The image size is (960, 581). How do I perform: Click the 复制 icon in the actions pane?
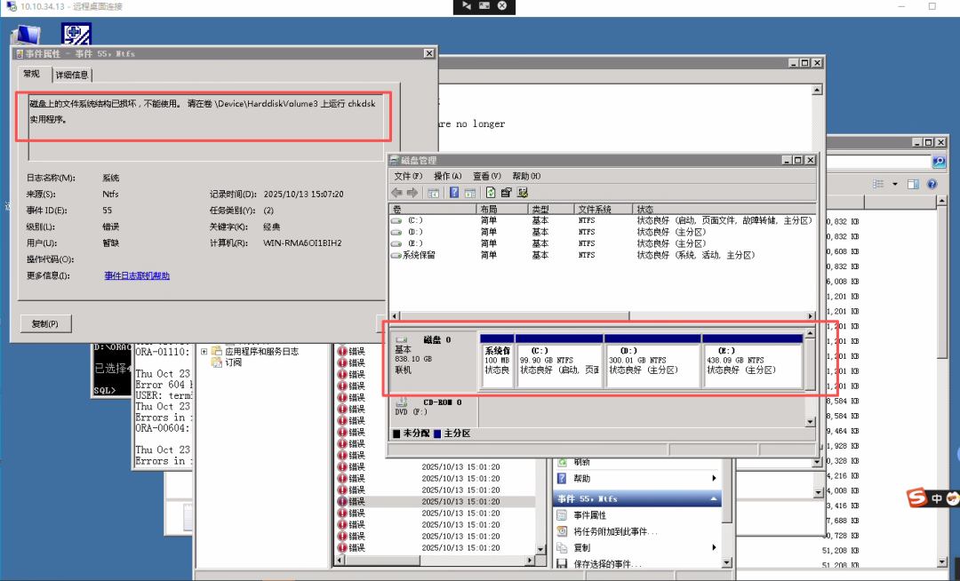[x=562, y=547]
